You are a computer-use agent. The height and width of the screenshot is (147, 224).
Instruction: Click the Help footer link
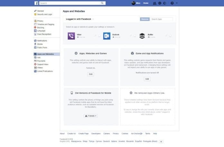pos(155,133)
